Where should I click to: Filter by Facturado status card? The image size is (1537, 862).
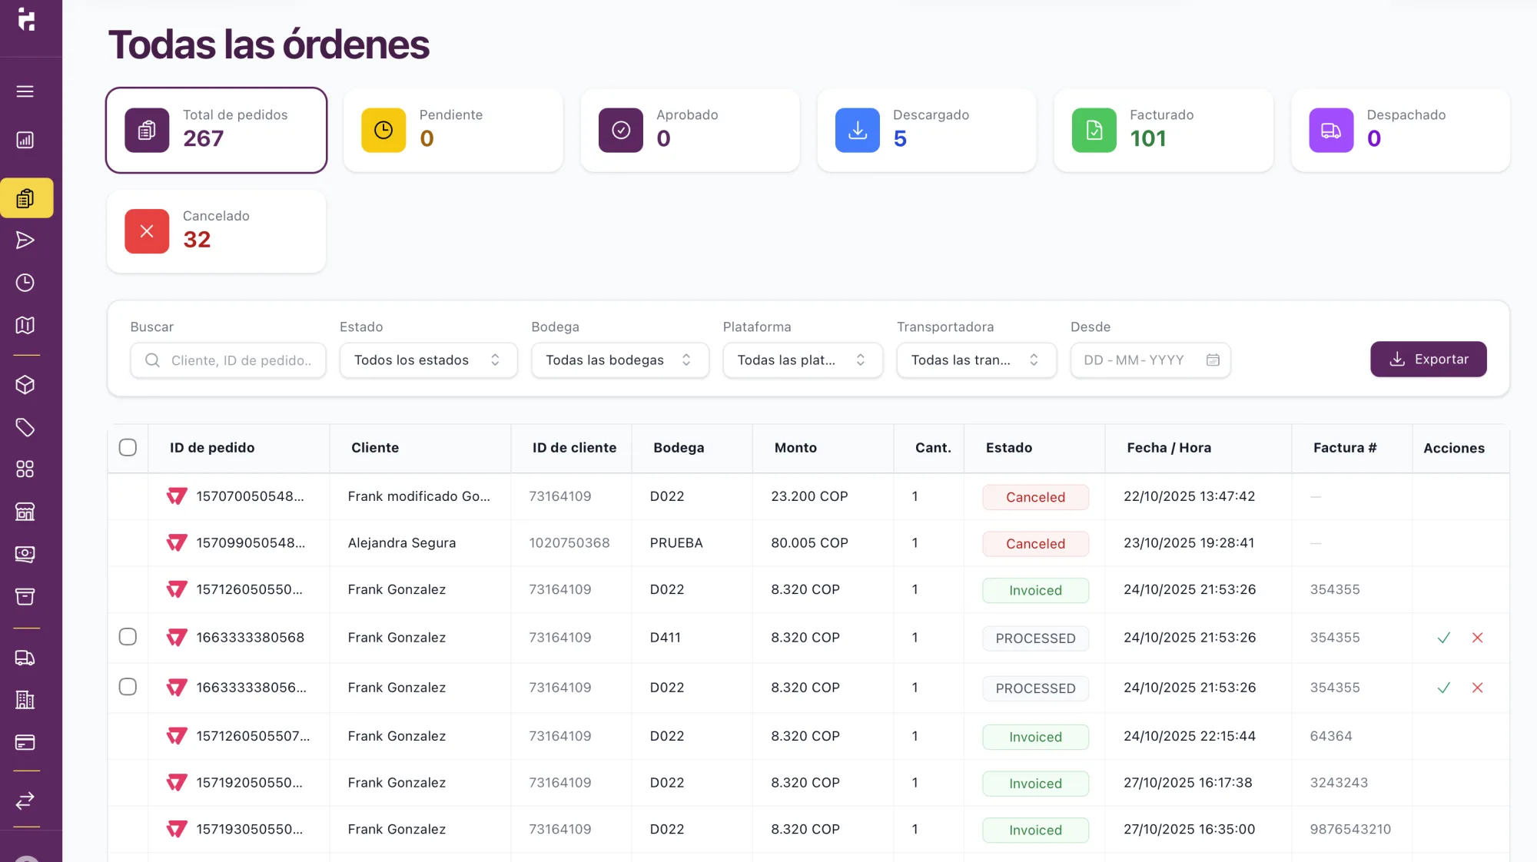[x=1164, y=131]
